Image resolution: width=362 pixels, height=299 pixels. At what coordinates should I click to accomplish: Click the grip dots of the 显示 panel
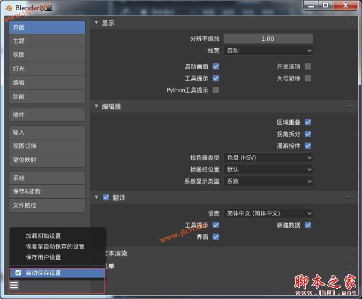click(x=350, y=23)
